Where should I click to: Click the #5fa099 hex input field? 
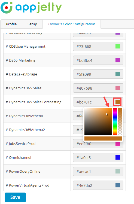[x=93, y=74]
